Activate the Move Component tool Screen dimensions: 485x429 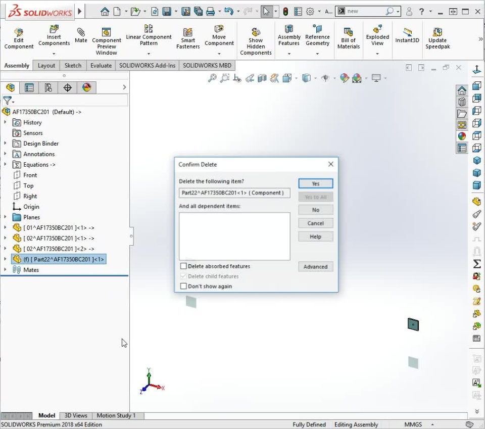coord(219,35)
